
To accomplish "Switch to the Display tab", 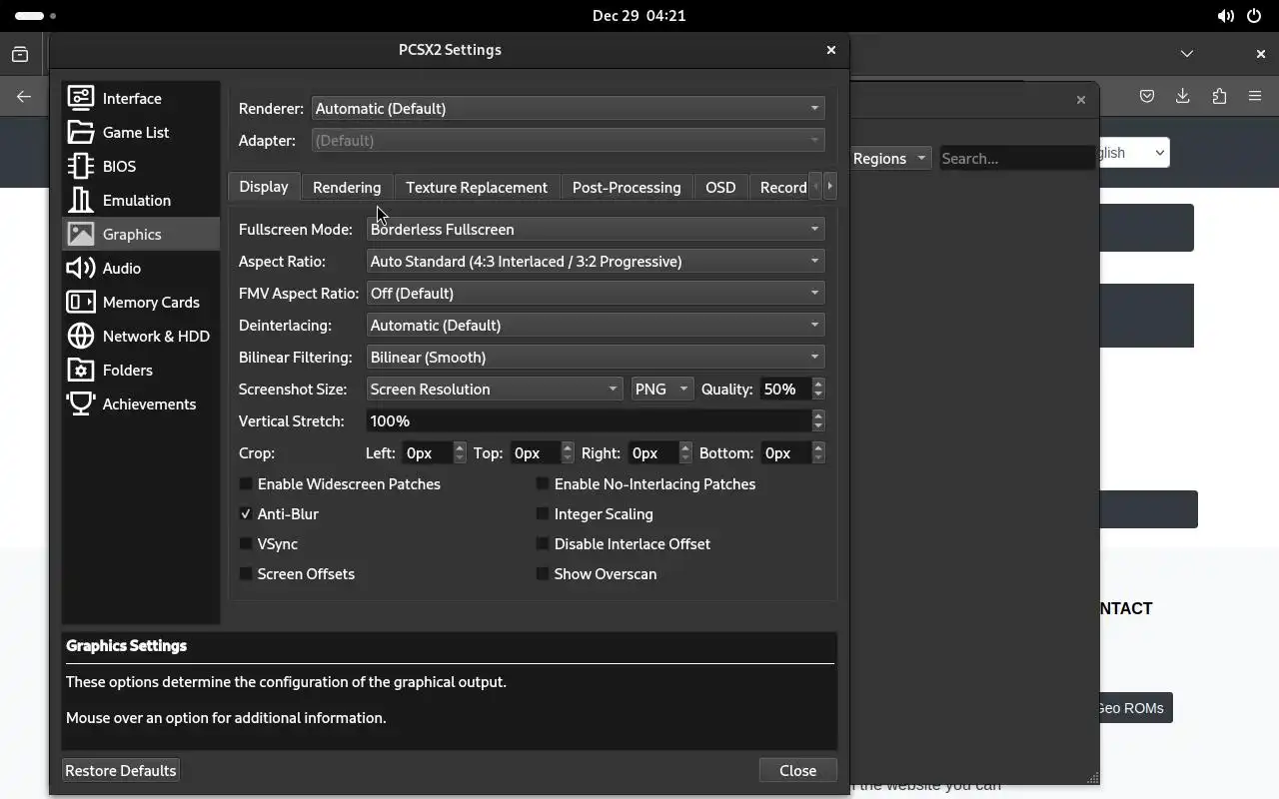I will 264,186.
